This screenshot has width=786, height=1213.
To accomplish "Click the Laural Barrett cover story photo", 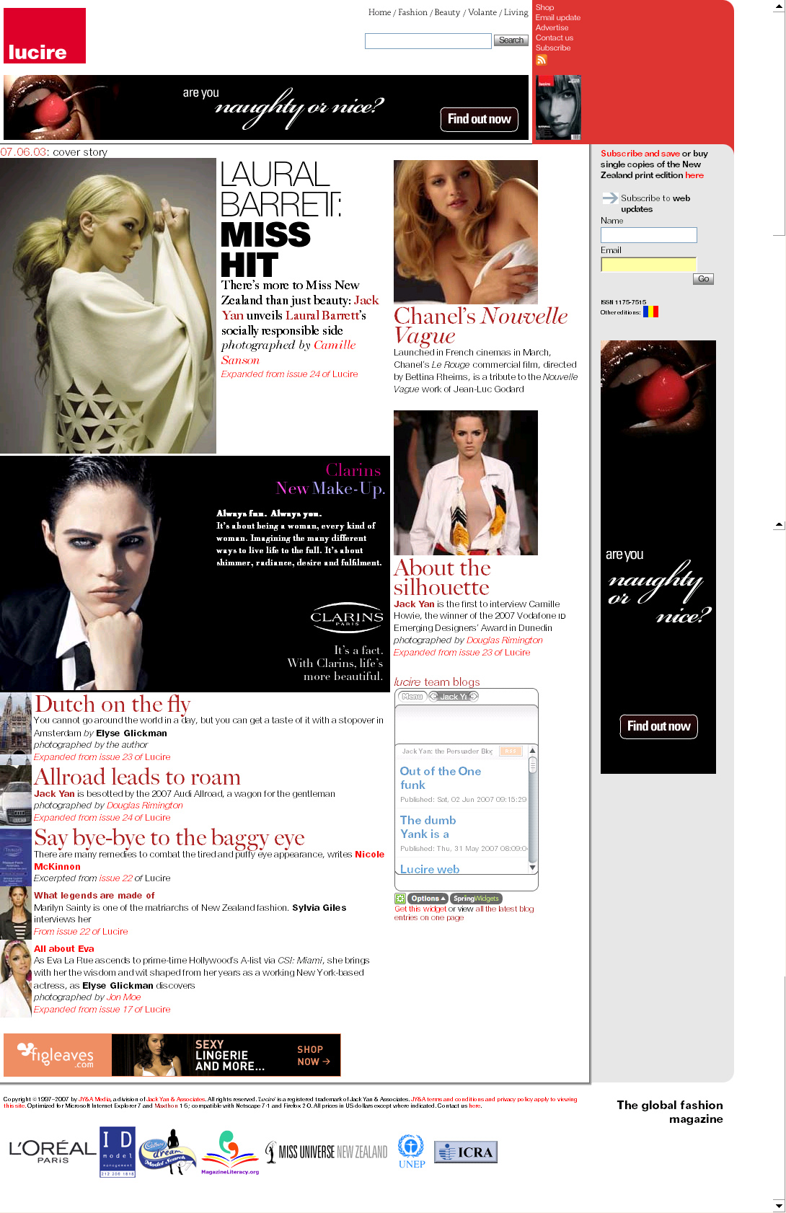I will tap(108, 306).
